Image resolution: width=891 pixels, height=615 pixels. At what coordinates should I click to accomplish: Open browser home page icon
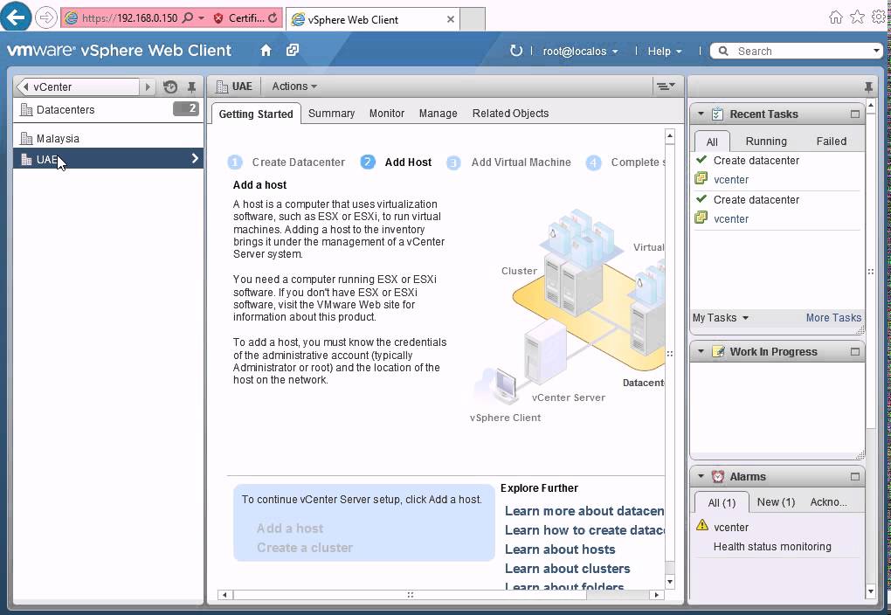(x=835, y=17)
